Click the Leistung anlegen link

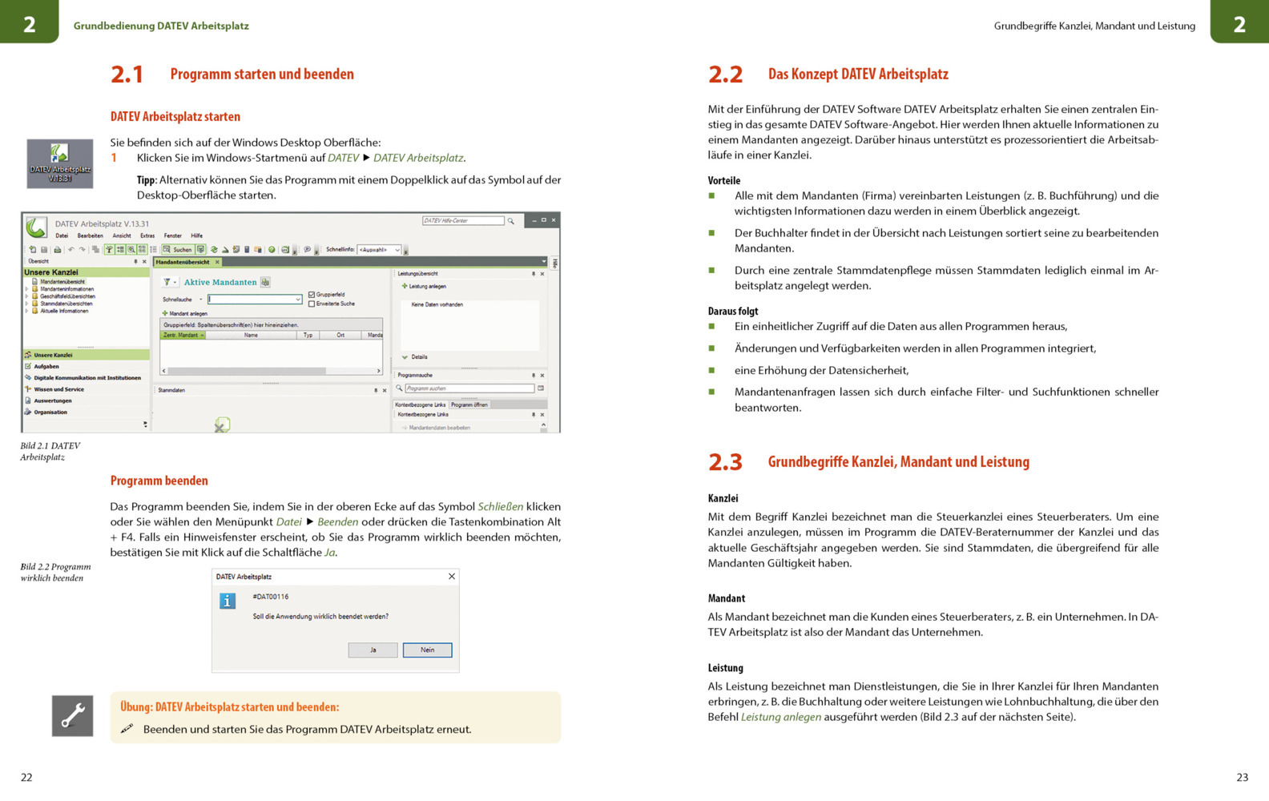point(425,286)
